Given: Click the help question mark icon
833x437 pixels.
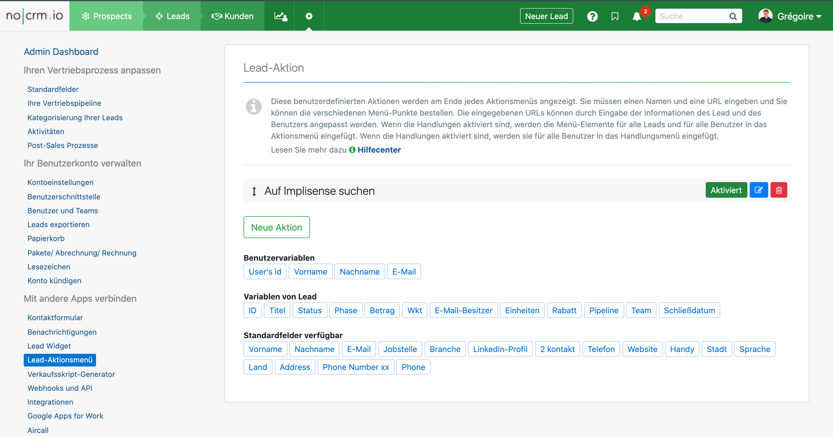Looking at the screenshot, I should click(592, 16).
